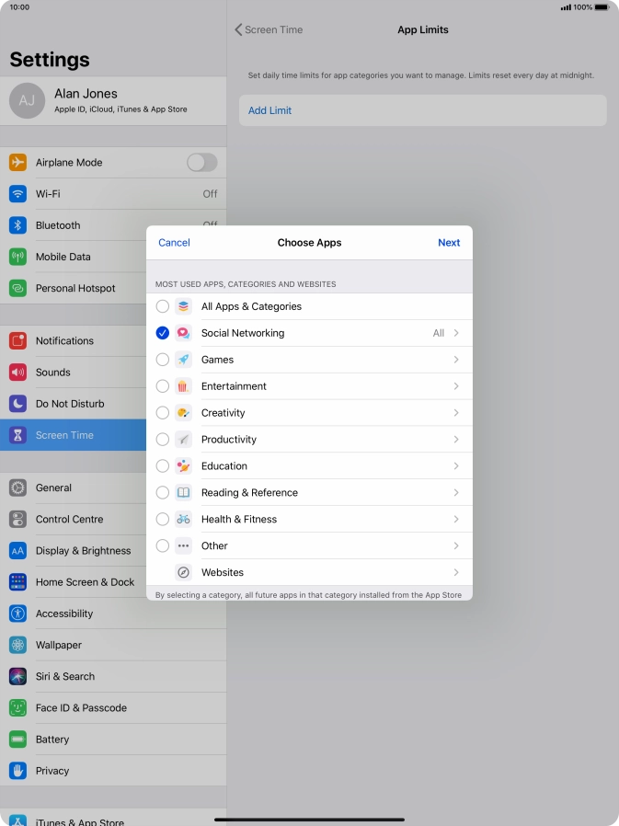Select the Productivity radio circle
This screenshot has width=619, height=826.
click(x=163, y=440)
